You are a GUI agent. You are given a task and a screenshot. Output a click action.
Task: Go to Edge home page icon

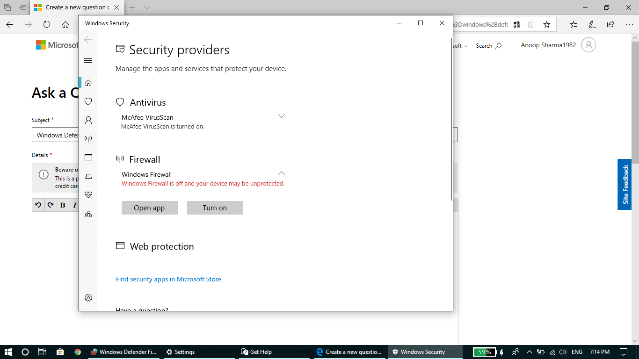65,24
